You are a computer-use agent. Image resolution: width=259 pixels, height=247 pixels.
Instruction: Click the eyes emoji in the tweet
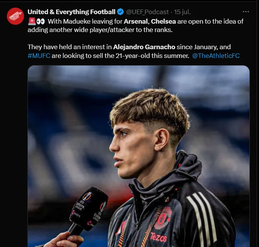click(x=40, y=21)
